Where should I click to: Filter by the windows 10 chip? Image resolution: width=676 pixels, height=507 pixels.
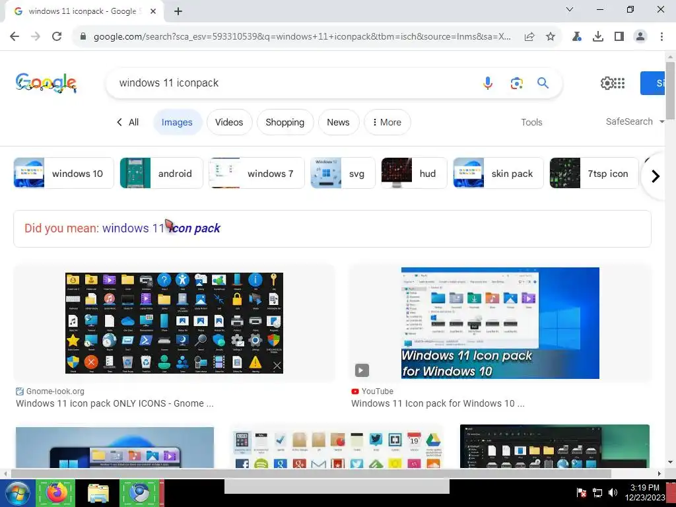pos(64,174)
